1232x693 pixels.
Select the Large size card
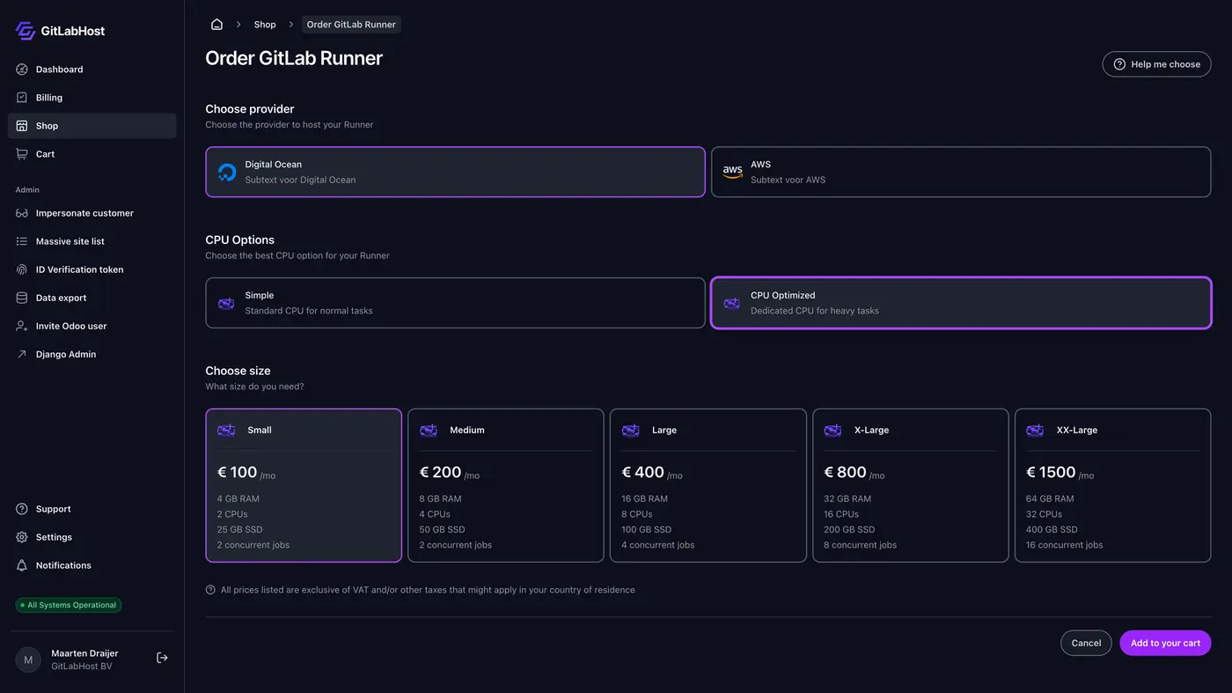[x=708, y=485]
